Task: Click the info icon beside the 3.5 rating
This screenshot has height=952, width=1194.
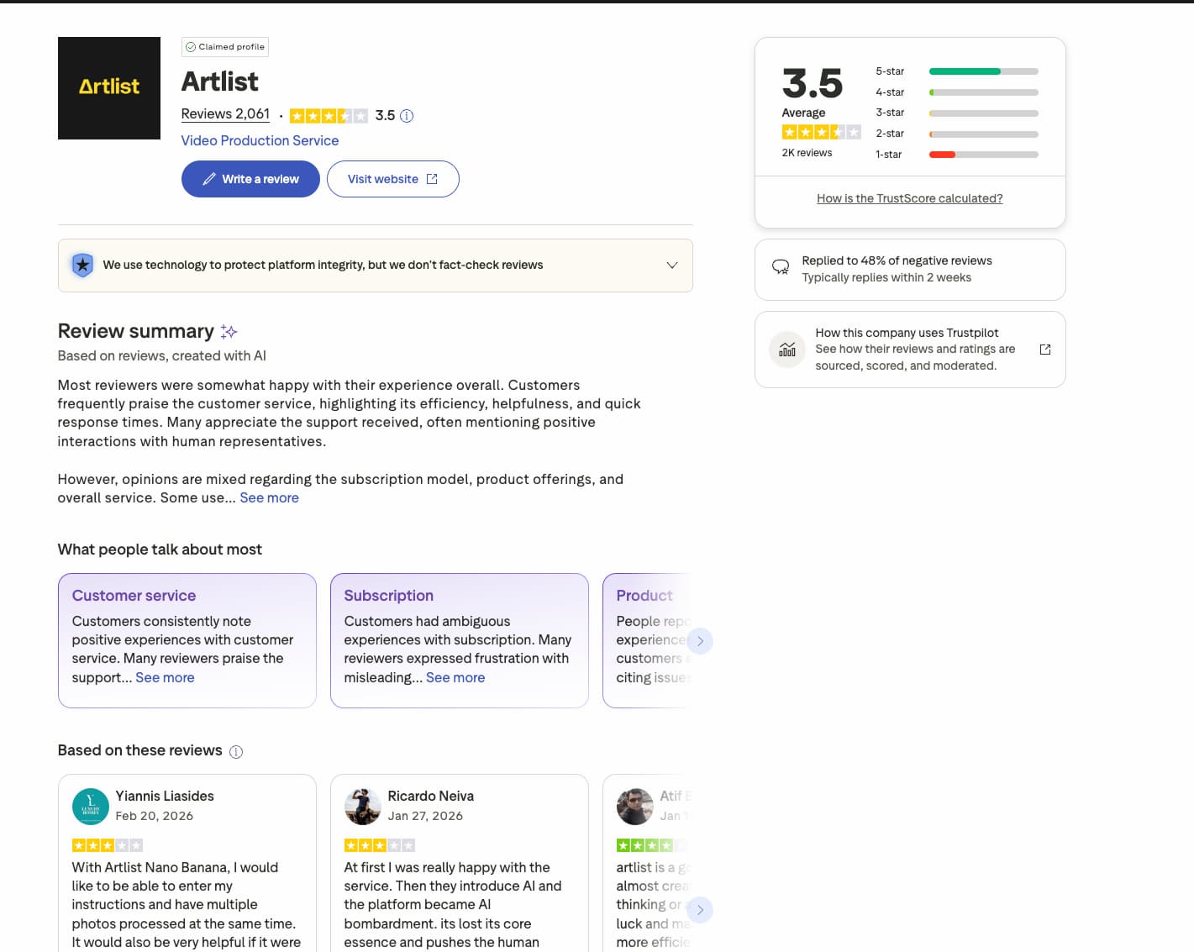Action: point(407,115)
